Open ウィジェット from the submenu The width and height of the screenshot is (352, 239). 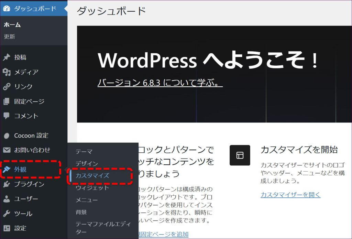(92, 188)
